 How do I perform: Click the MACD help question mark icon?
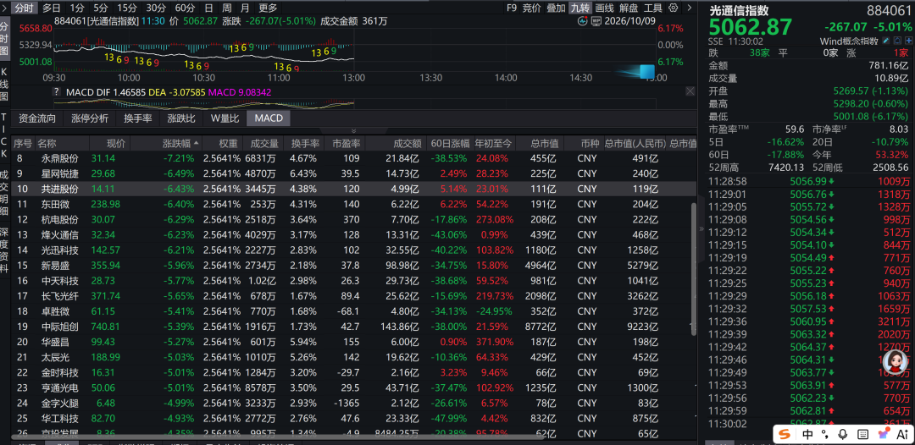[x=57, y=91]
